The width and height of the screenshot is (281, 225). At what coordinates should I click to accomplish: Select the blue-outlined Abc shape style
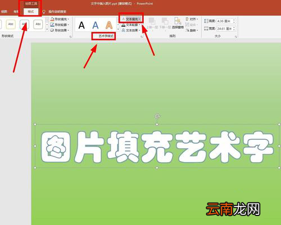[24, 24]
